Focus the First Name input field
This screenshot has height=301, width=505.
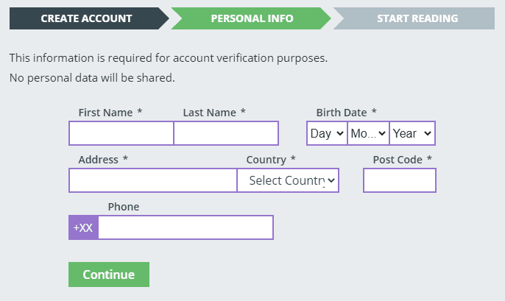(x=121, y=133)
